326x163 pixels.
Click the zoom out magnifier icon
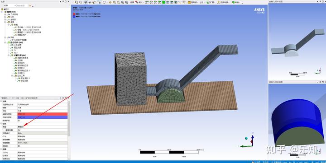click(x=81, y=2)
